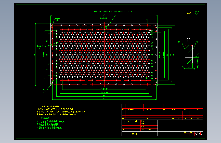Click the green annotation text above the plate
The image size is (221, 143).
[x=113, y=11]
